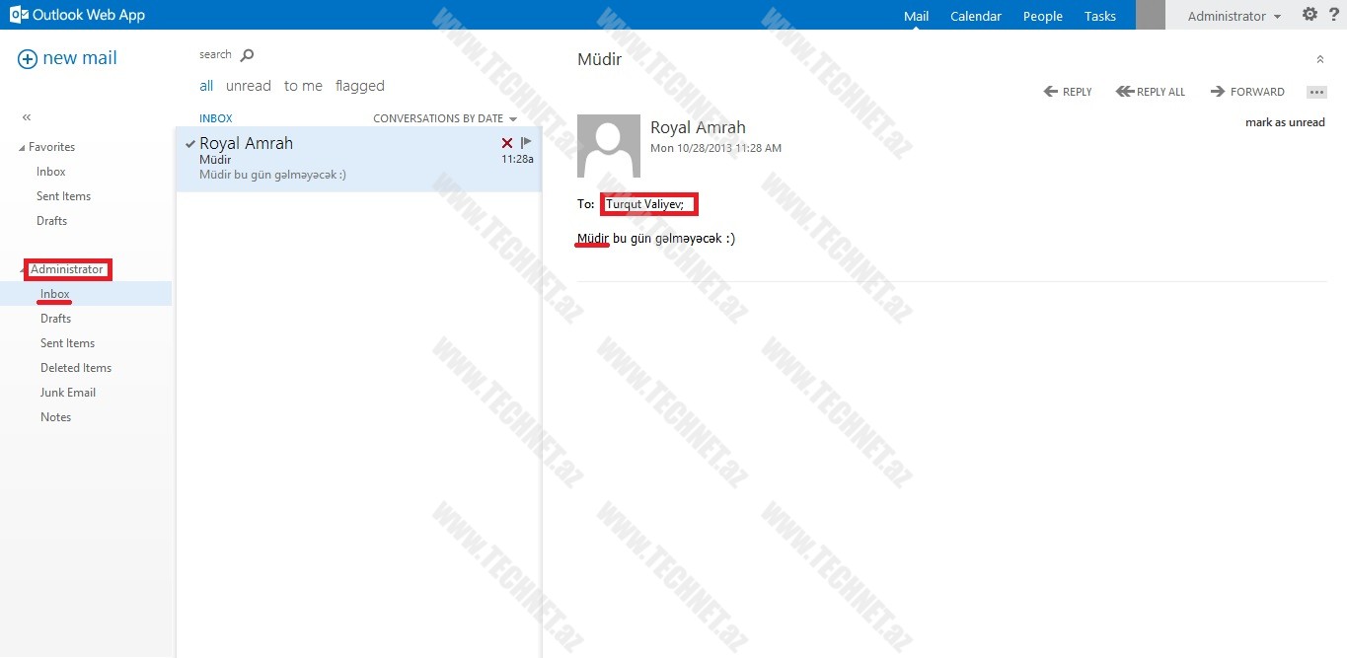Click the Reply All button
1347x658 pixels.
tap(1151, 92)
